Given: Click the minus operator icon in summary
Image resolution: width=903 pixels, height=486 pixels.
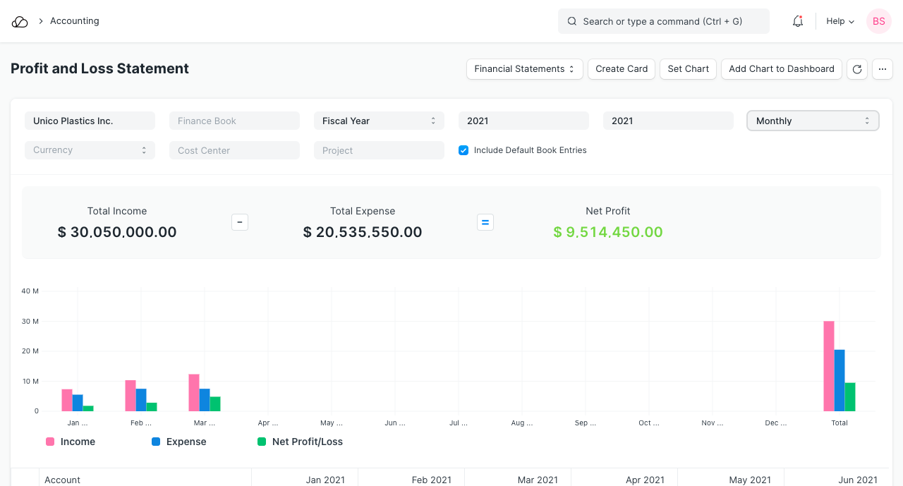Looking at the screenshot, I should click(240, 222).
